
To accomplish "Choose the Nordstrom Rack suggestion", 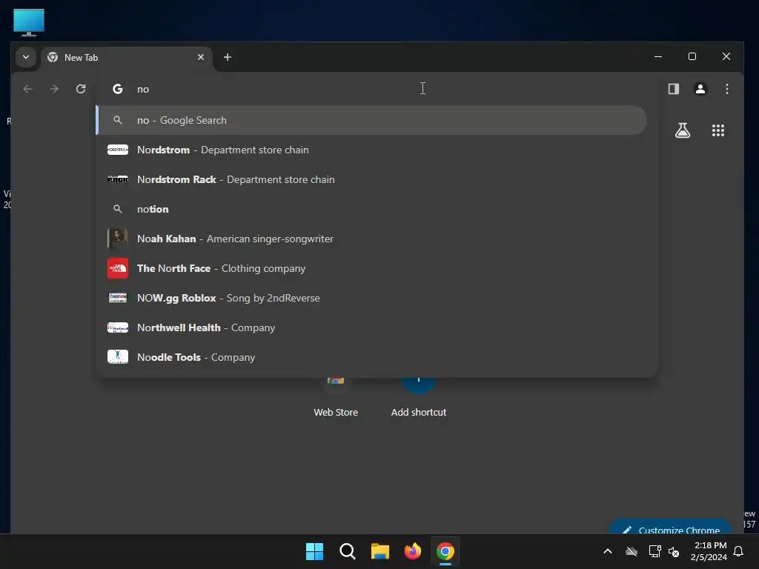I will point(371,179).
